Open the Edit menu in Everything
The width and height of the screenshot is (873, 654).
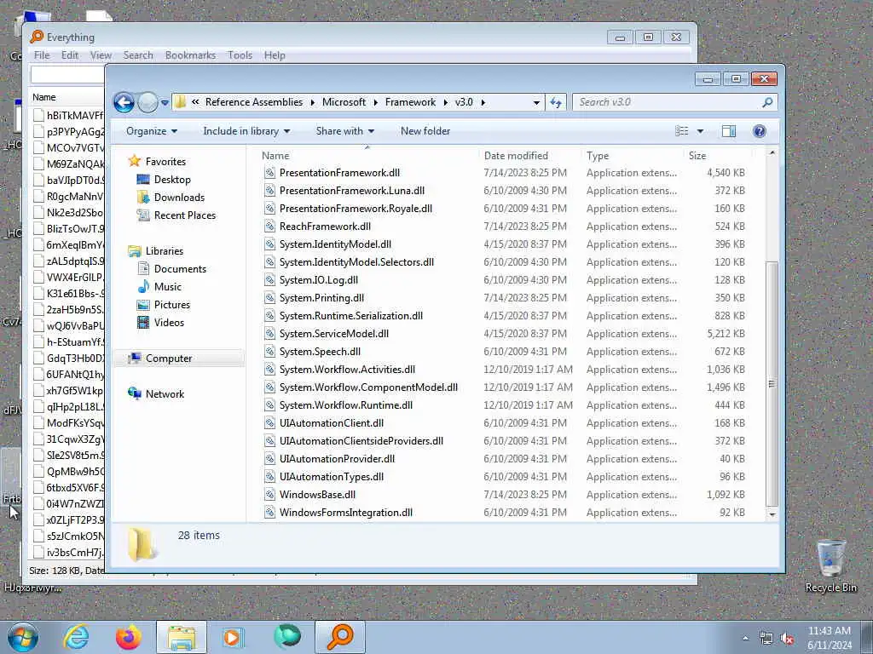(x=70, y=55)
